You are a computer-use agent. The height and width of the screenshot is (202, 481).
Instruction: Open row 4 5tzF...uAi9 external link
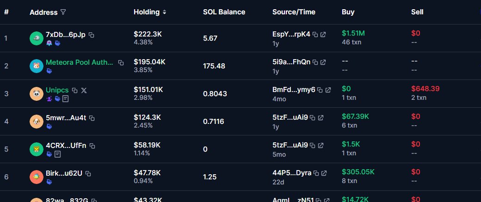click(321, 118)
